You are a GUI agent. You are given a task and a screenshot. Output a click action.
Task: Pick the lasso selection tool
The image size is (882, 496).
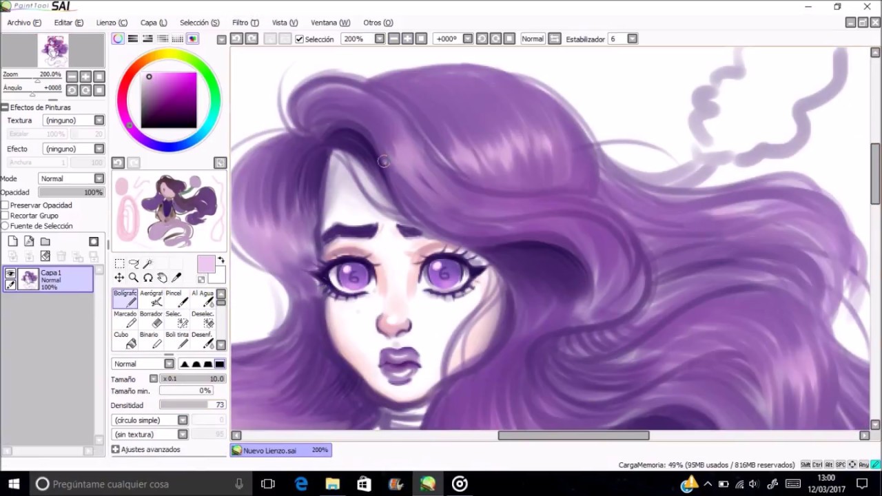[134, 263]
